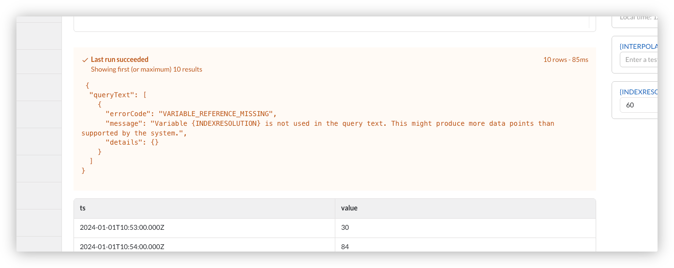
Task: Click the 'Last run succeeded' status text
Action: (x=120, y=60)
